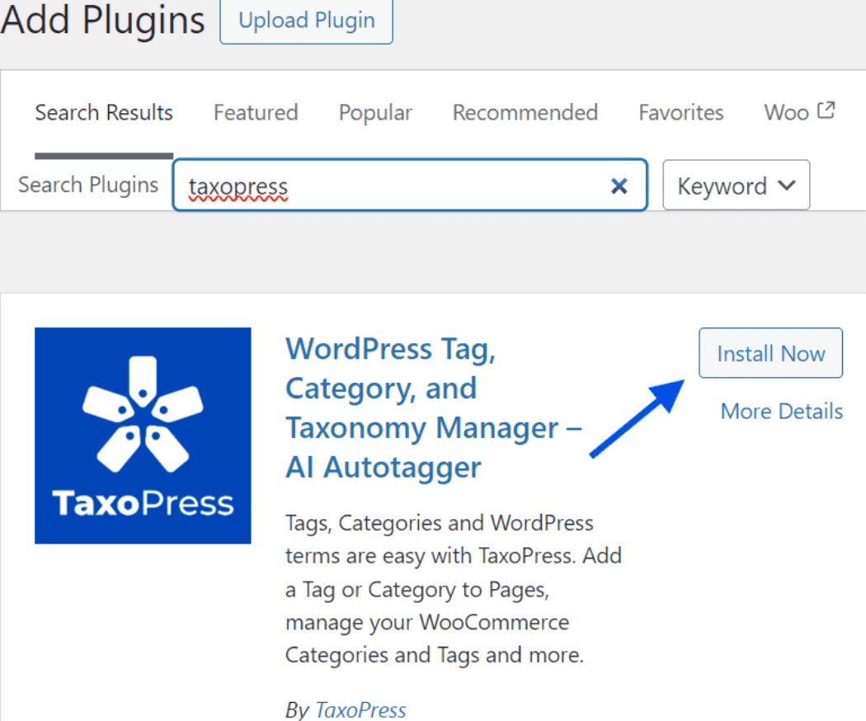Click the Upload Plugin button
Image resolution: width=866 pixels, height=721 pixels.
coord(307,21)
